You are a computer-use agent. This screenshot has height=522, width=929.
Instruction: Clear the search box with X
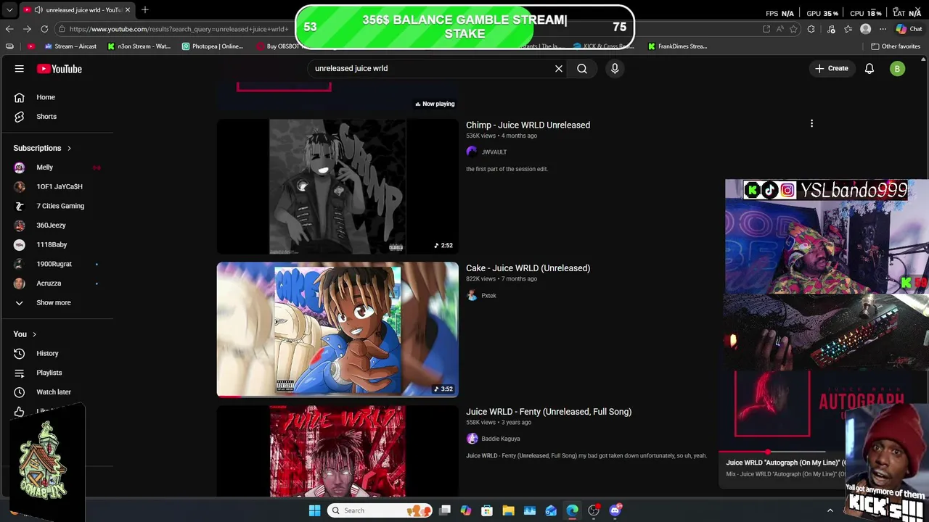click(559, 68)
